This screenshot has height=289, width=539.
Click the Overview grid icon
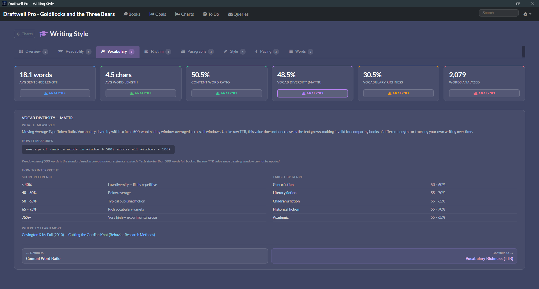[x=21, y=51]
